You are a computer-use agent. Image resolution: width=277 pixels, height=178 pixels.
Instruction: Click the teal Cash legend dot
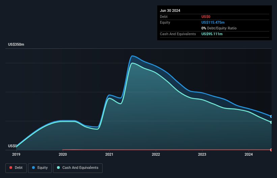(x=58, y=168)
